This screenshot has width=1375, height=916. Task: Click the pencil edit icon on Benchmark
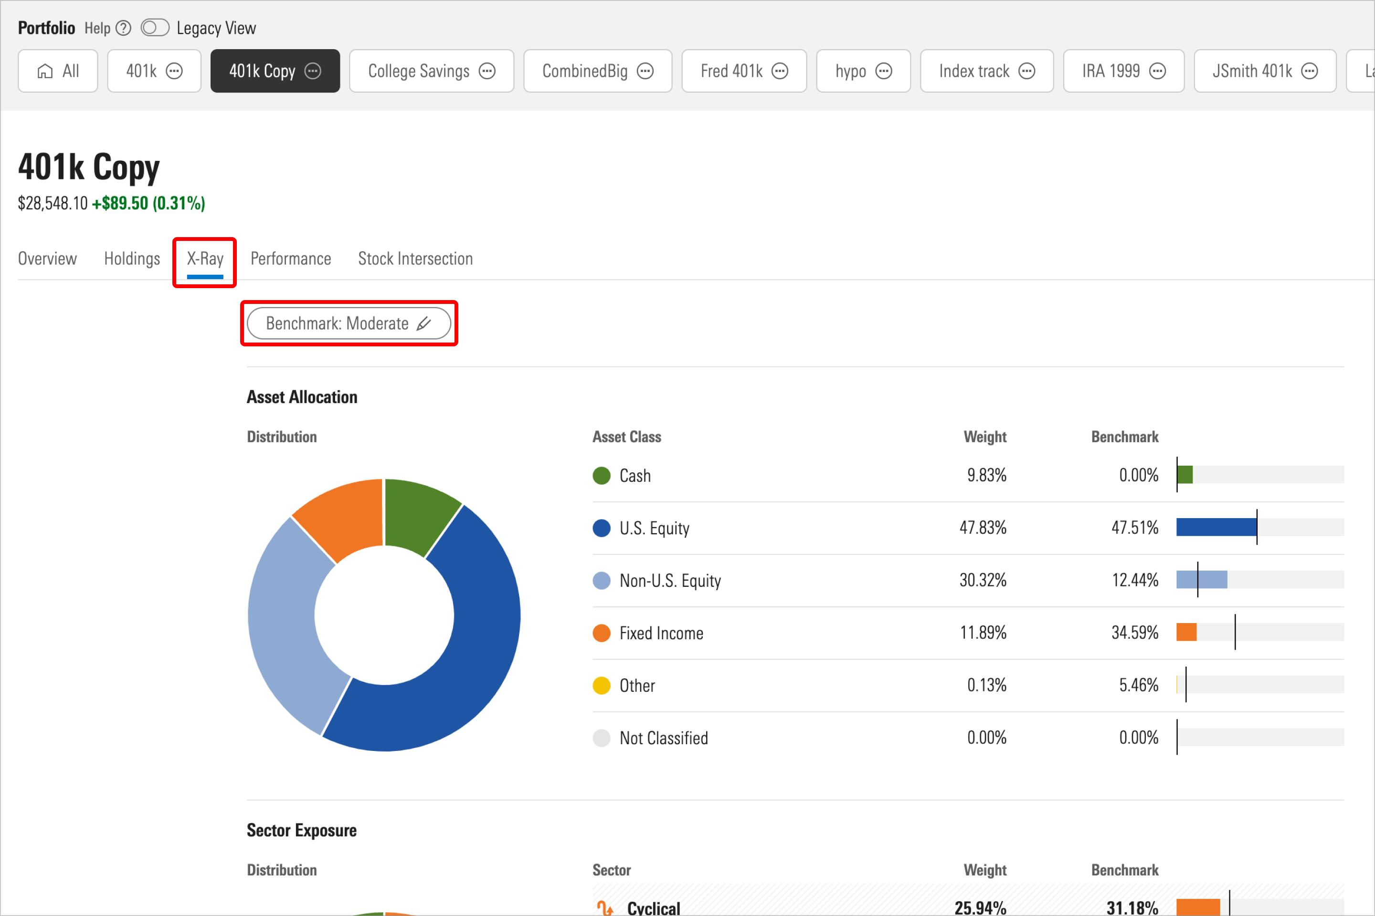pyautogui.click(x=424, y=323)
